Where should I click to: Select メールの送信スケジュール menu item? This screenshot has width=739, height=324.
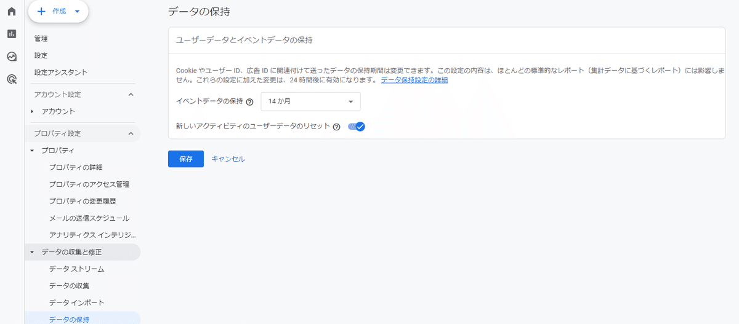click(x=89, y=218)
